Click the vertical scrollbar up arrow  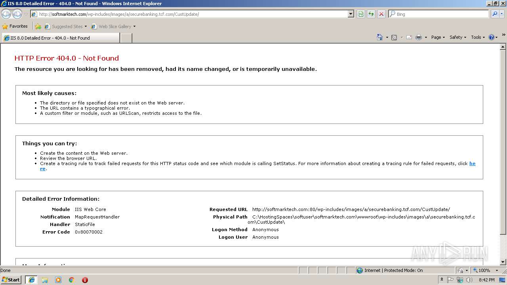(x=503, y=47)
